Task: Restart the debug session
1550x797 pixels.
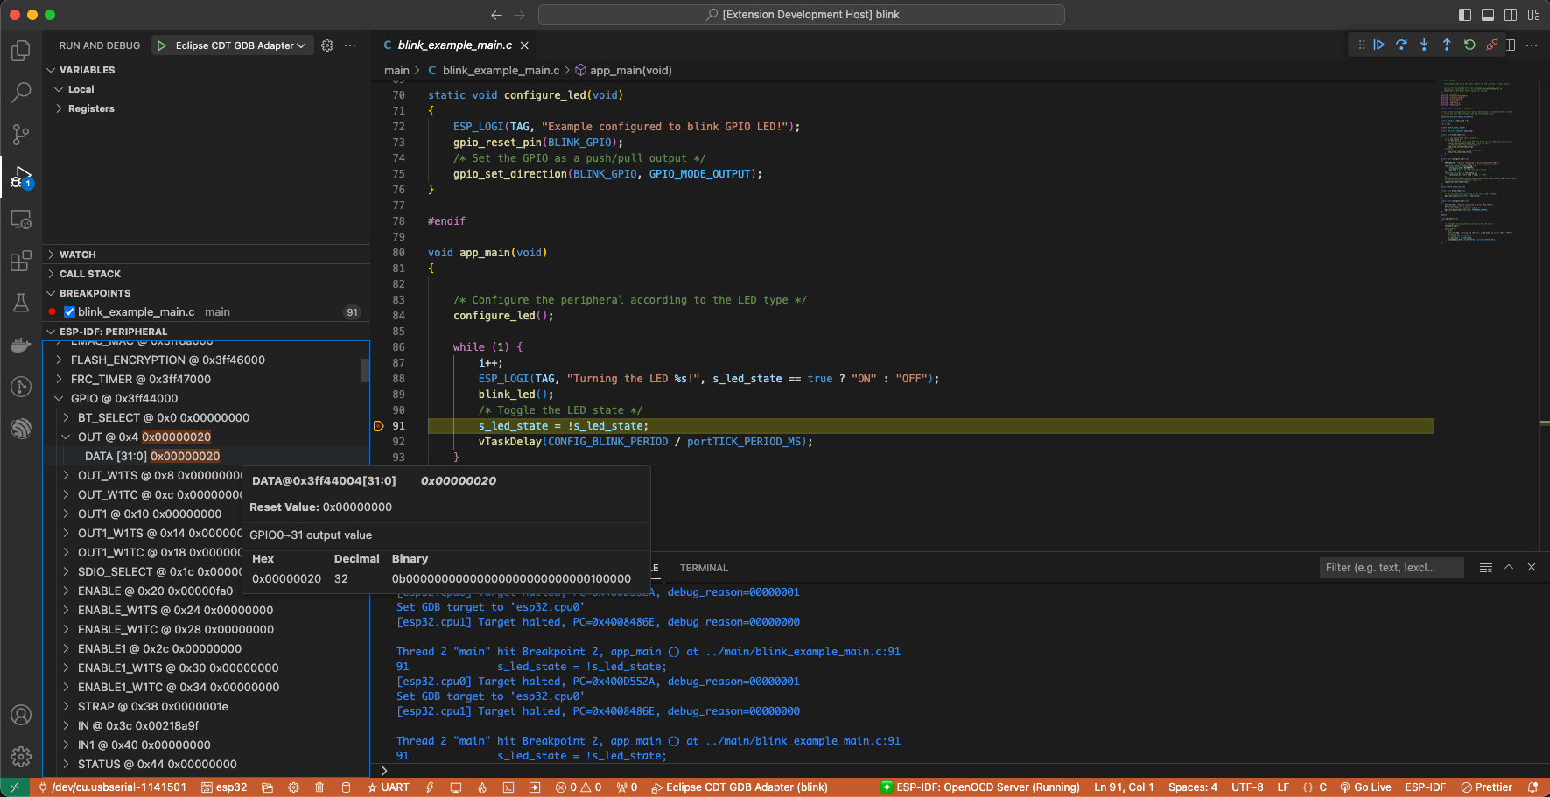Action: click(1469, 45)
